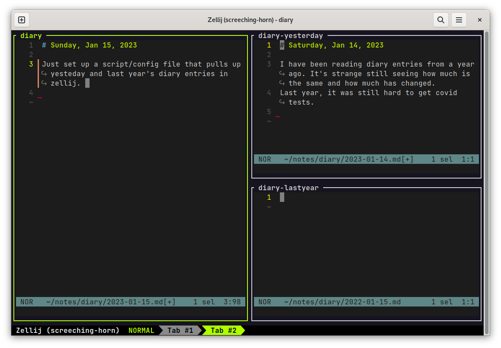Viewport: 501px width, 348px height.
Task: Click line number 5 in diary-yesterday pane
Action: tap(269, 112)
